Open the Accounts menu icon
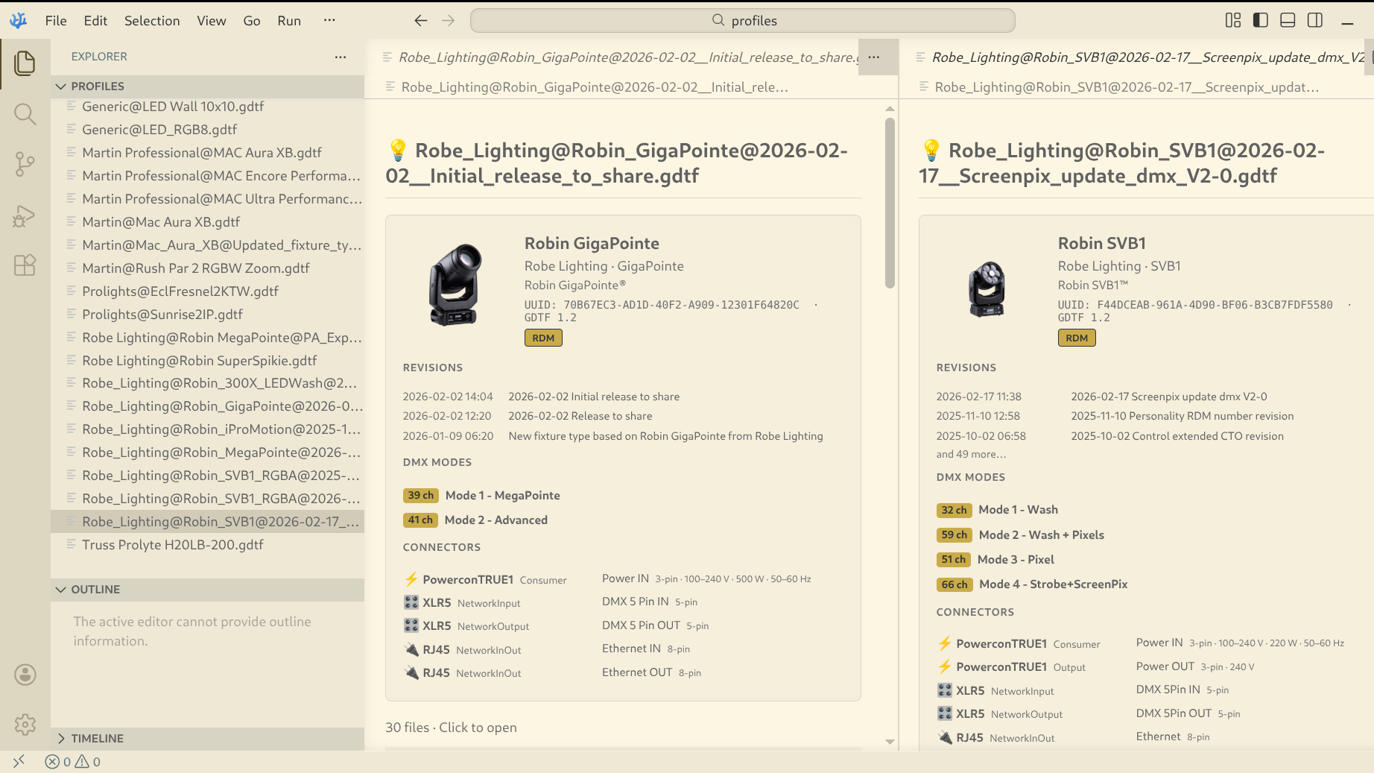Viewport: 1374px width, 773px height. point(25,675)
